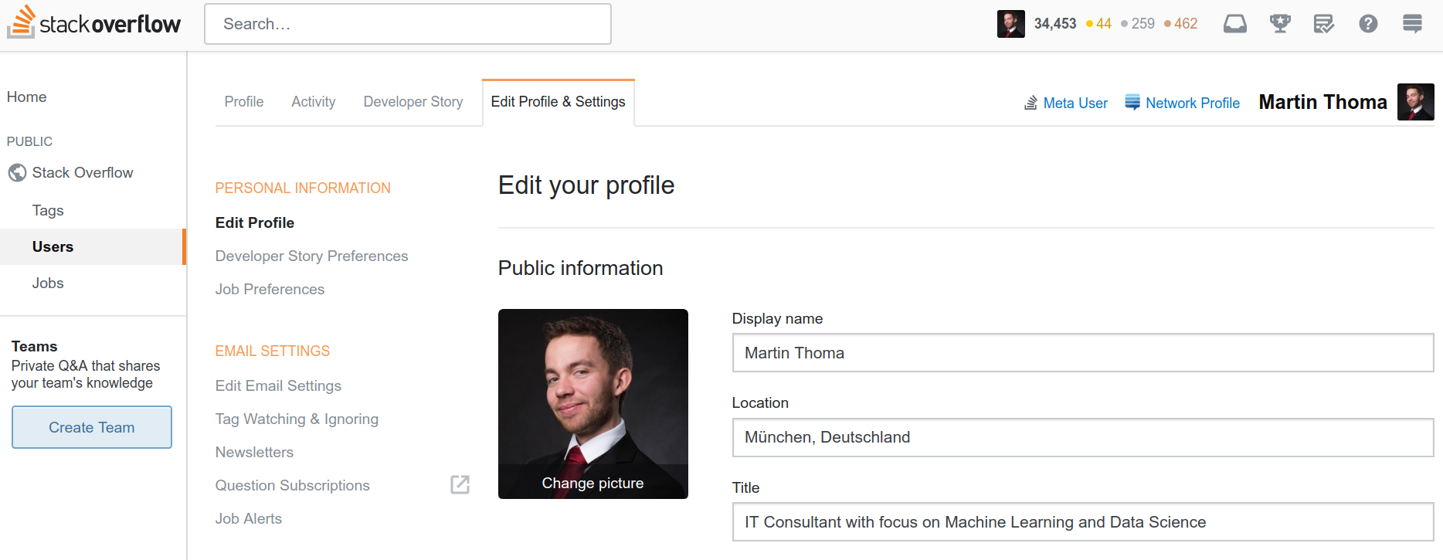This screenshot has height=560, width=1443.
Task: Open the review queues icon
Action: (x=1324, y=23)
